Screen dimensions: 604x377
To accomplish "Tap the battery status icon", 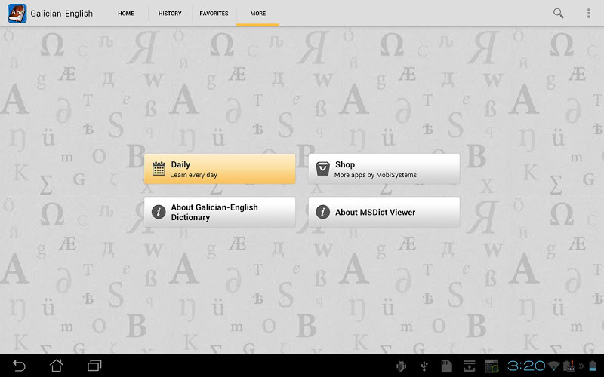I will (593, 366).
